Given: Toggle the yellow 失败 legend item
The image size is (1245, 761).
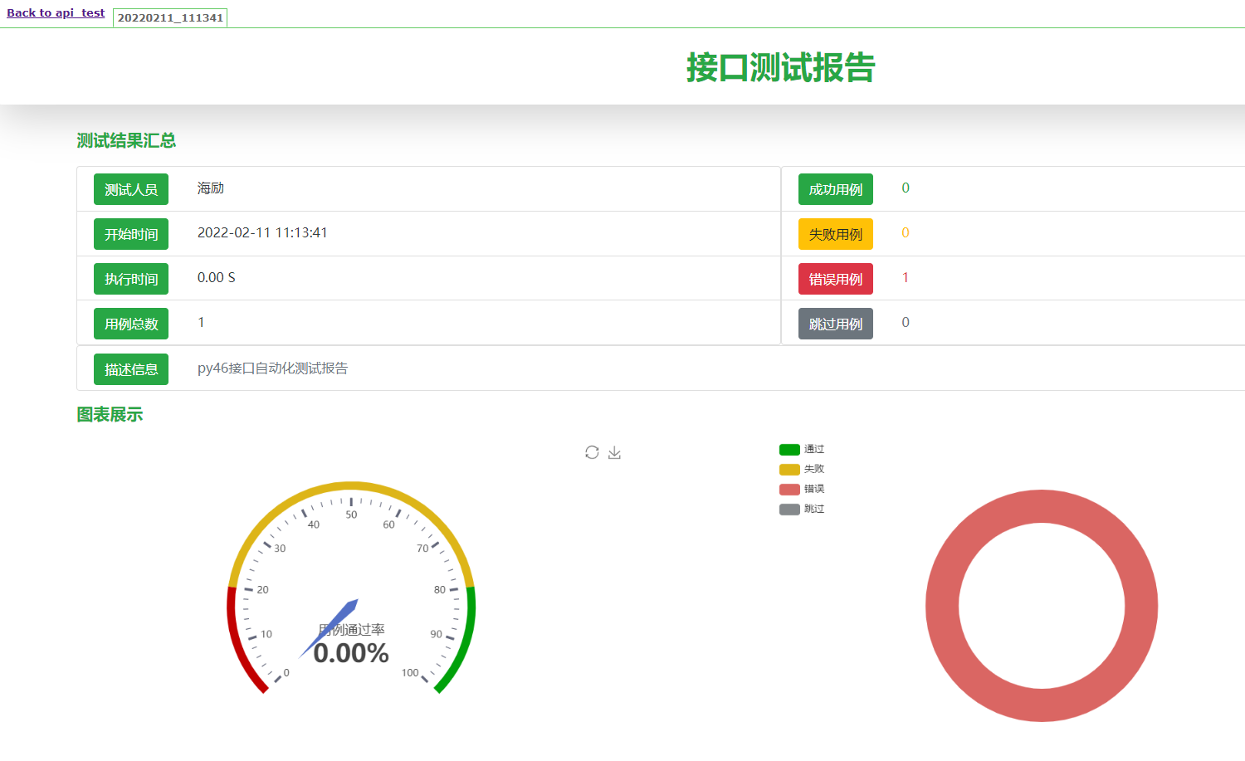Looking at the screenshot, I should 801,470.
